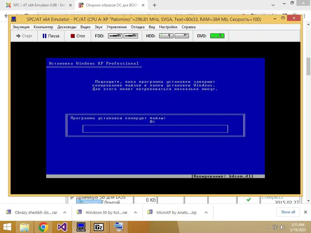The width and height of the screenshot is (311, 233).
Task: Open the Компьютер menu
Action: [x=43, y=27]
